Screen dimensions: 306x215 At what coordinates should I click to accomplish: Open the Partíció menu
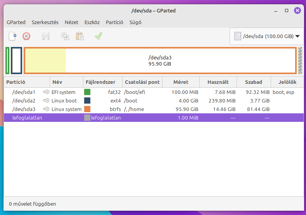point(114,22)
